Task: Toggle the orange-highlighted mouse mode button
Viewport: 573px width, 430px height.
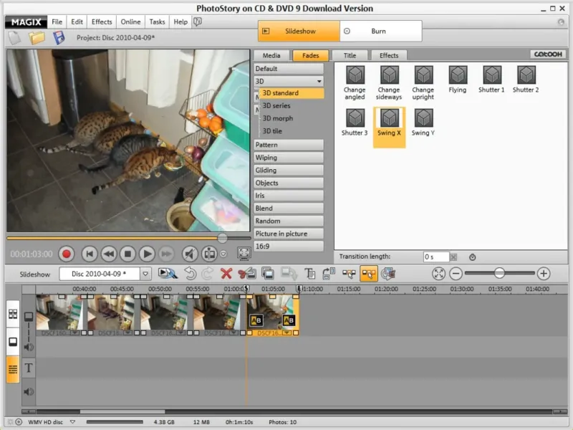Action: (x=369, y=274)
